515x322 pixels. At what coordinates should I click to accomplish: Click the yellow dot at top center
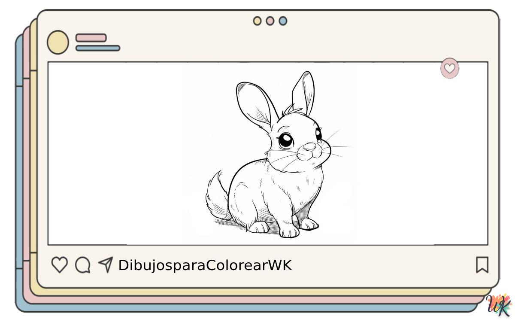[257, 21]
